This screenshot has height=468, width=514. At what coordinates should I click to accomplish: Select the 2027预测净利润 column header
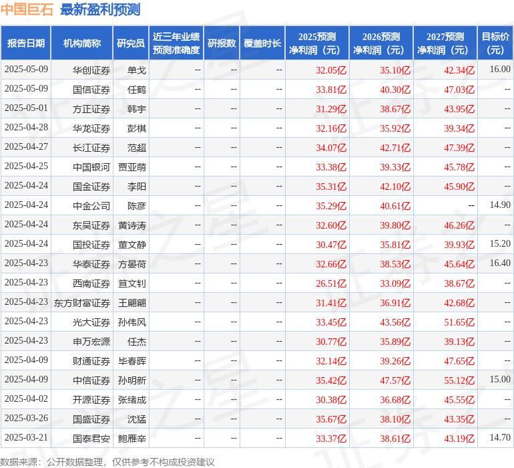tap(445, 43)
